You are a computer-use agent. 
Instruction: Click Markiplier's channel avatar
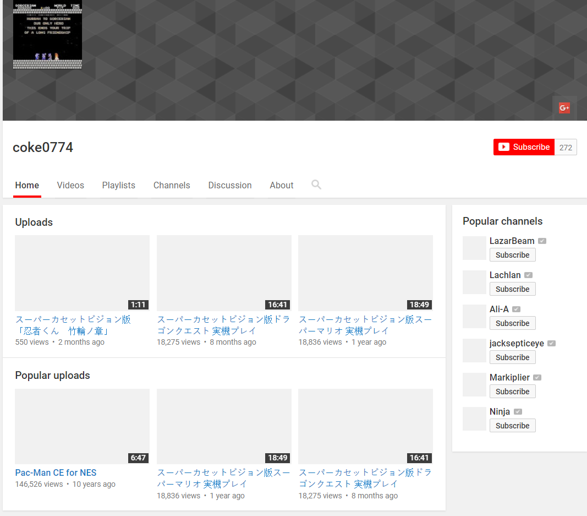pyautogui.click(x=474, y=385)
